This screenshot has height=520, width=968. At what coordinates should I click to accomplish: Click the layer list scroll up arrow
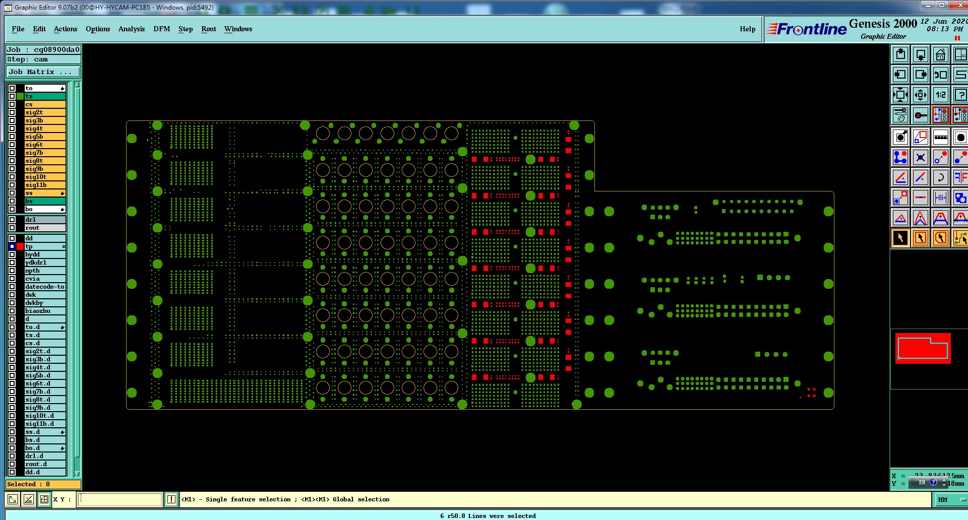(x=77, y=85)
